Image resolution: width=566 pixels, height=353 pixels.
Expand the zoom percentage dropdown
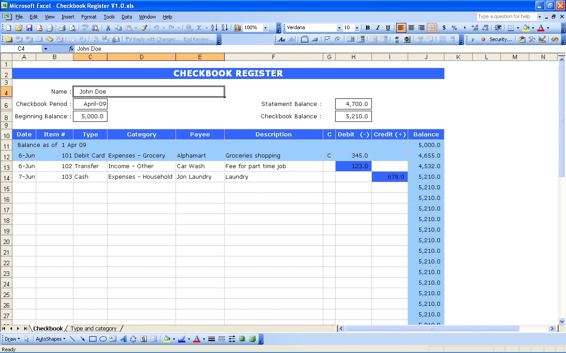(265, 28)
